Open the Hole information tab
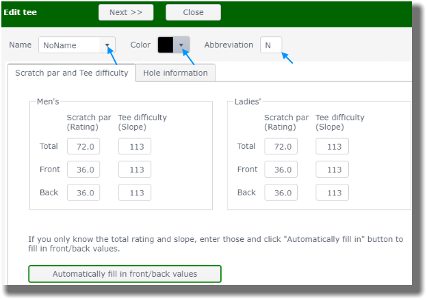The width and height of the screenshot is (427, 300). point(175,73)
